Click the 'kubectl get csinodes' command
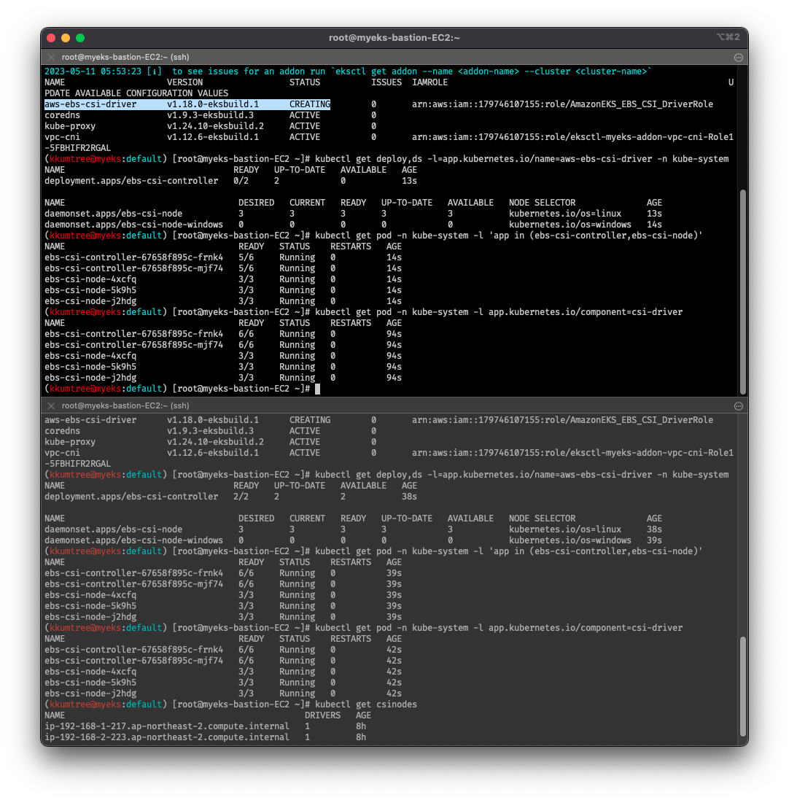The width and height of the screenshot is (789, 800). pyautogui.click(x=365, y=704)
